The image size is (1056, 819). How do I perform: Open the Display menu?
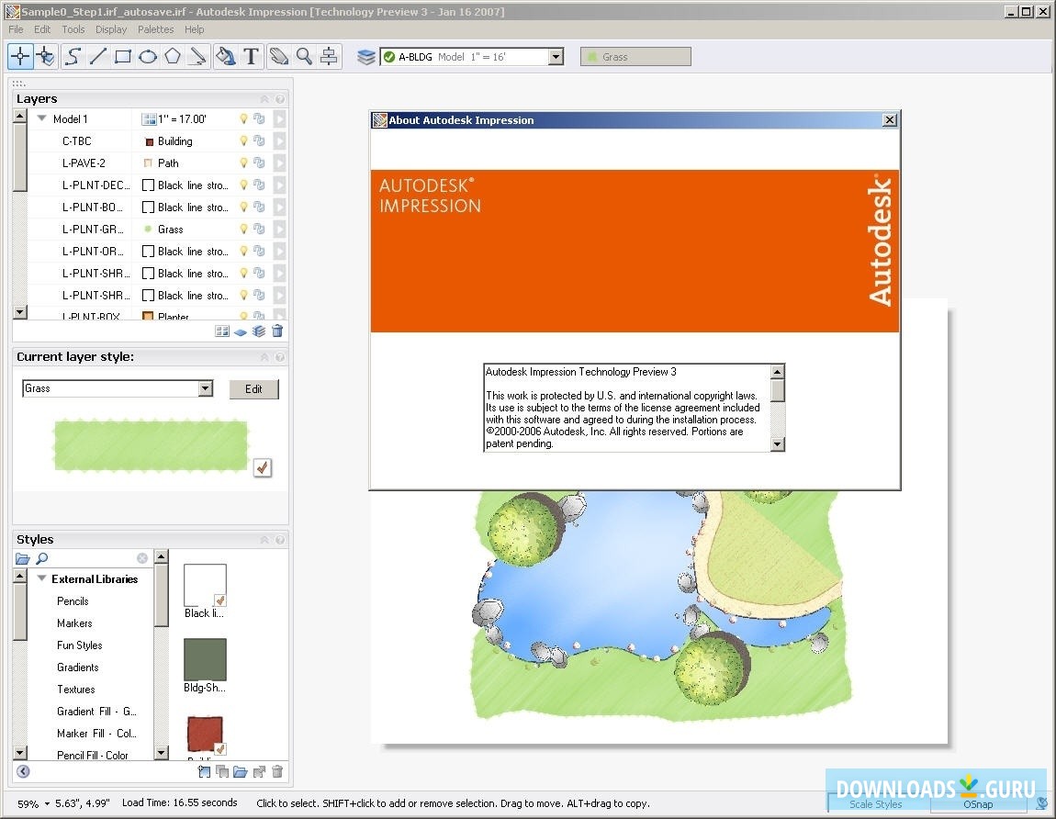click(111, 29)
